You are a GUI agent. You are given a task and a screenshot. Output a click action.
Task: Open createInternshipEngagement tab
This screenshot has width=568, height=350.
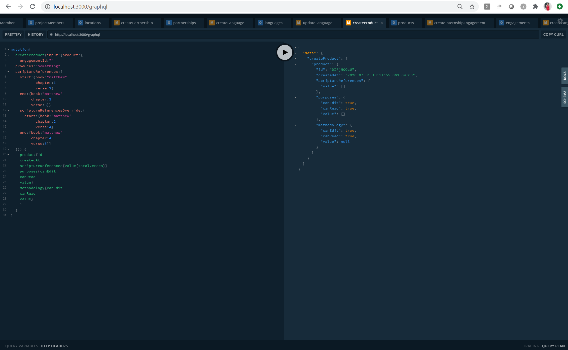[459, 23]
